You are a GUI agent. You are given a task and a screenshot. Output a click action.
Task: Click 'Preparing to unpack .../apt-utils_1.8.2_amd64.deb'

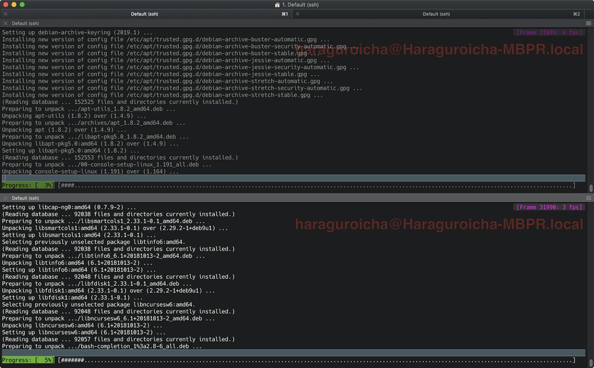click(x=89, y=109)
